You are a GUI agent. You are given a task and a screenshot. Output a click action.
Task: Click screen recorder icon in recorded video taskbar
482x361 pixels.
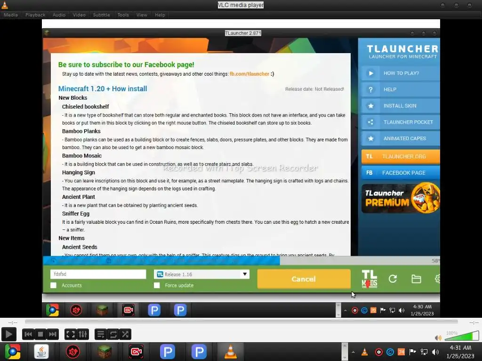(x=128, y=310)
